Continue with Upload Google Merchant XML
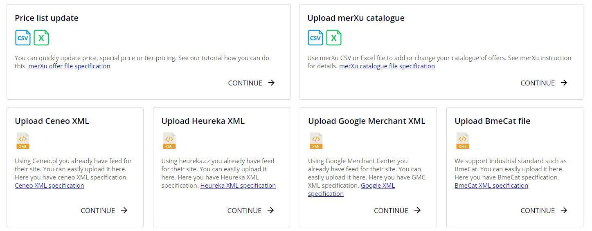Screen dimensions: 592x231 pos(397,211)
